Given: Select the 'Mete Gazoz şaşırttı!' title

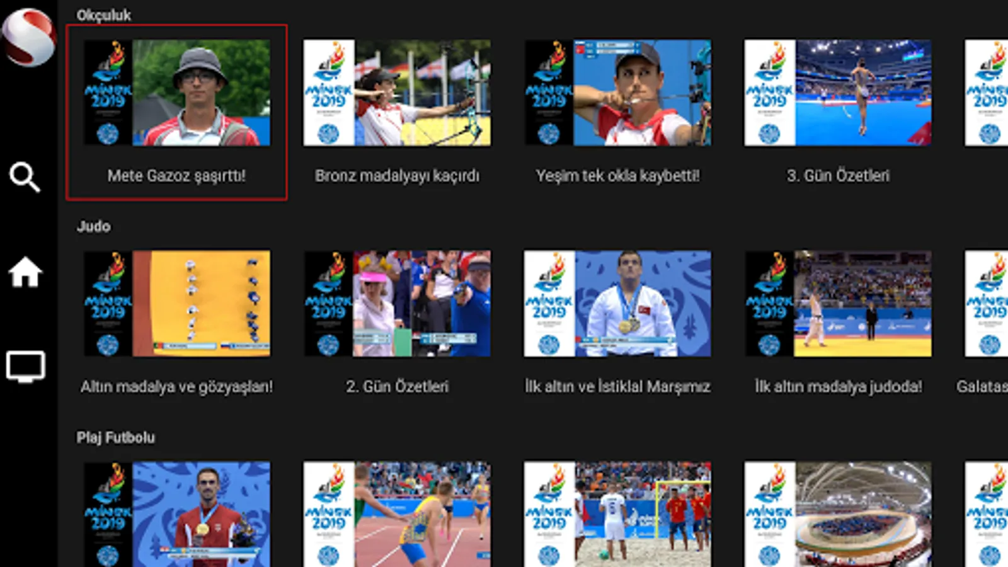Looking at the screenshot, I should [176, 176].
